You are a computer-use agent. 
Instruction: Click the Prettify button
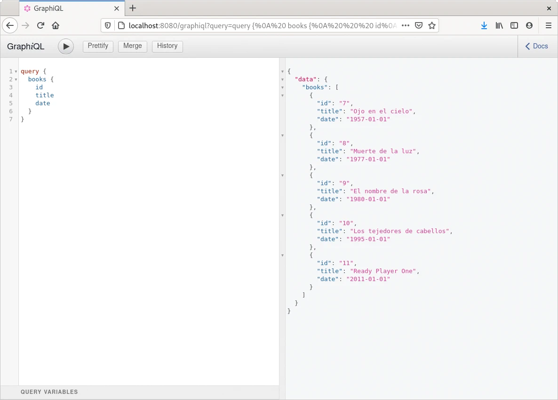98,46
